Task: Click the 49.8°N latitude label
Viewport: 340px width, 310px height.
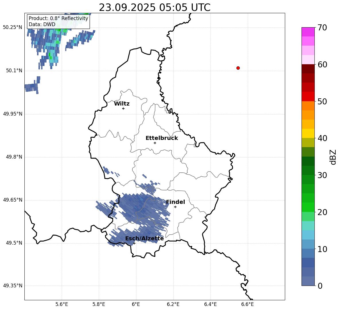Action: (14, 157)
